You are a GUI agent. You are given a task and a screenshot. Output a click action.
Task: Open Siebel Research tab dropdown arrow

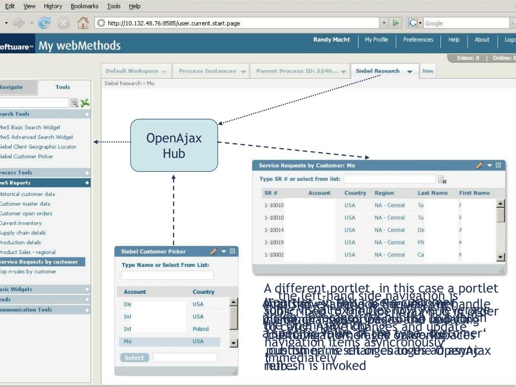[410, 72]
